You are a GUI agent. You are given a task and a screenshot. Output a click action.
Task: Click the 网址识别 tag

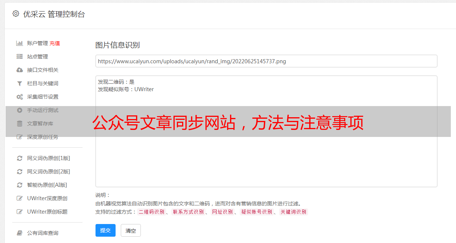[x=222, y=212]
